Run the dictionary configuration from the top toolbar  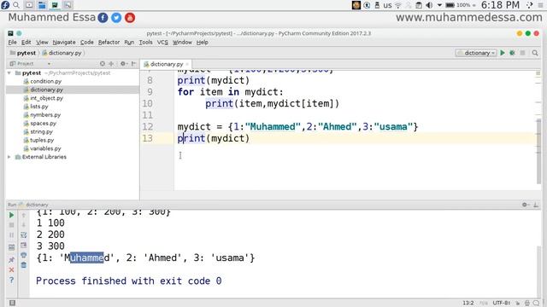tap(503, 53)
